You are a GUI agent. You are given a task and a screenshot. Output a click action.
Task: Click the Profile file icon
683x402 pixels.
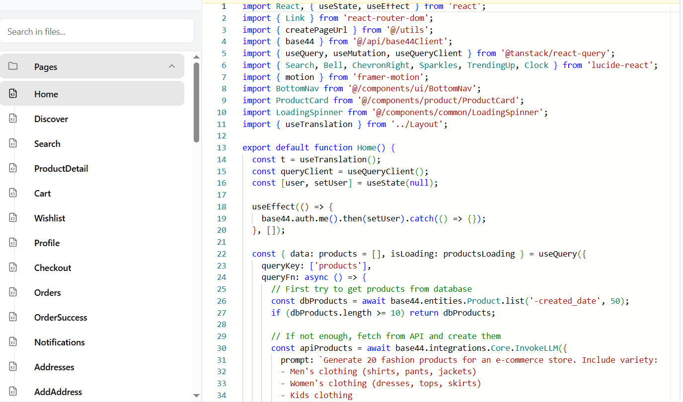[x=13, y=243]
